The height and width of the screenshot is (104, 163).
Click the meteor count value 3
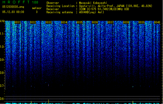click(37, 12)
